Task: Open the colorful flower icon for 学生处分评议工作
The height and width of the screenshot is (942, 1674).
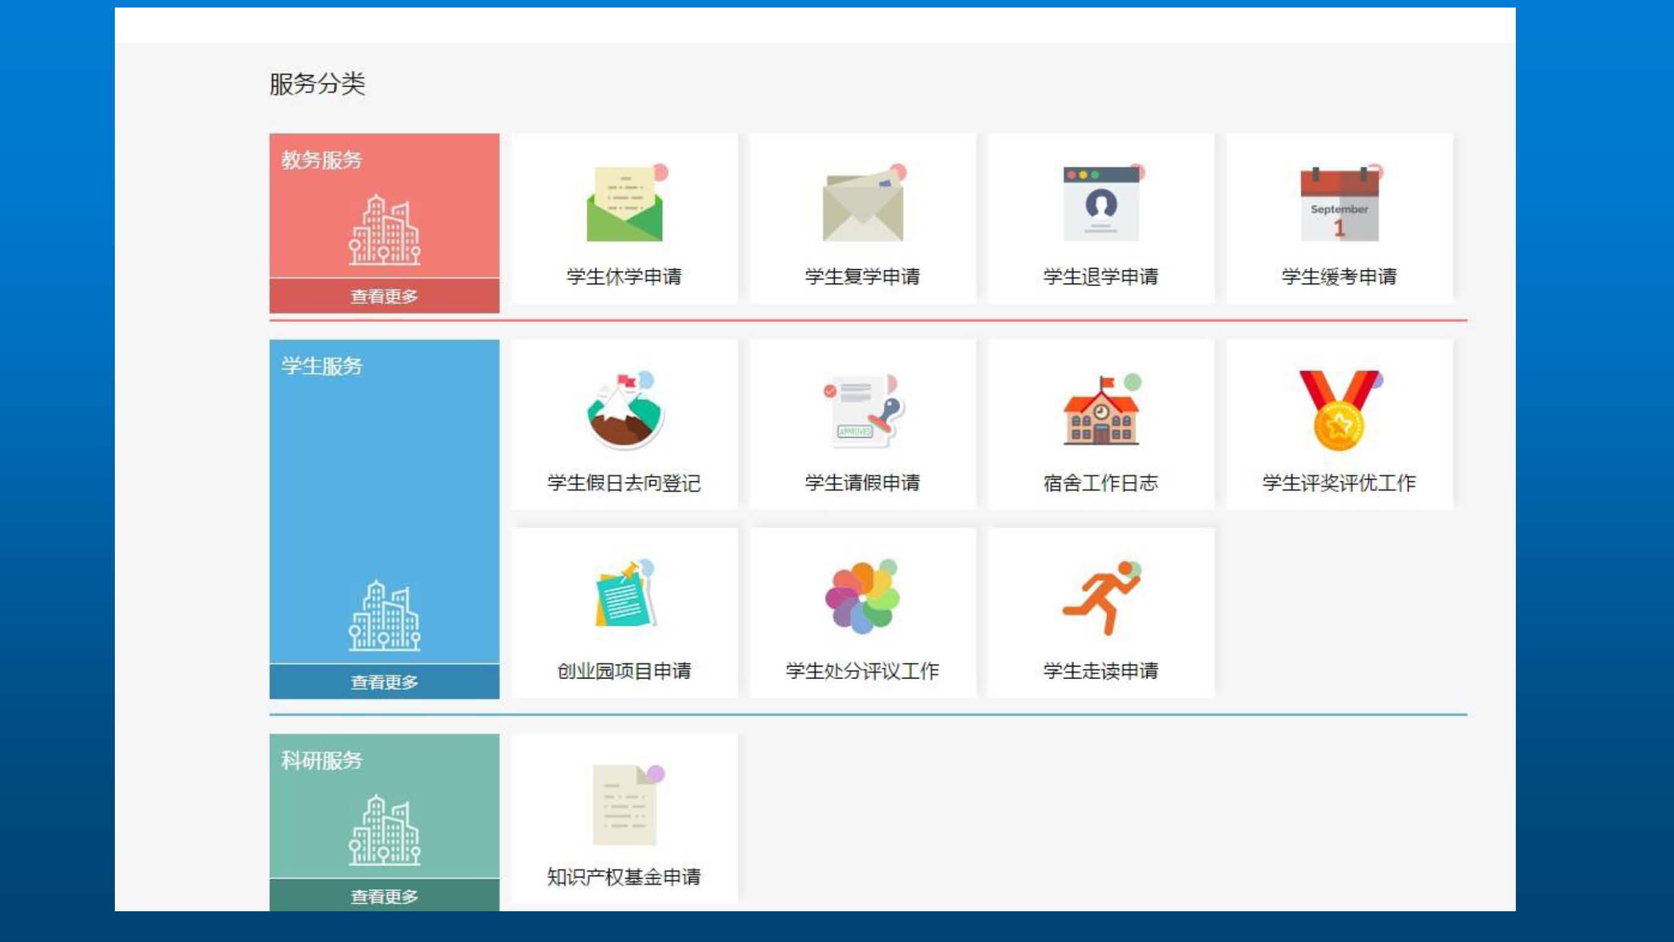Action: pos(862,595)
